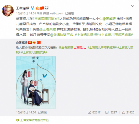Open hashtag #王者荣耀四周岁#
Image resolution: width=139 pixels, height=124 pixels.
pos(46,19)
